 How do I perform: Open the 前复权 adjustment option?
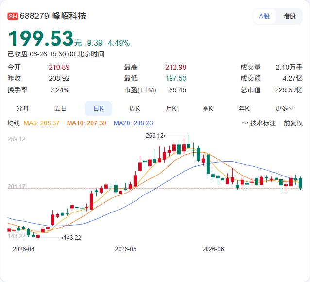(293, 123)
